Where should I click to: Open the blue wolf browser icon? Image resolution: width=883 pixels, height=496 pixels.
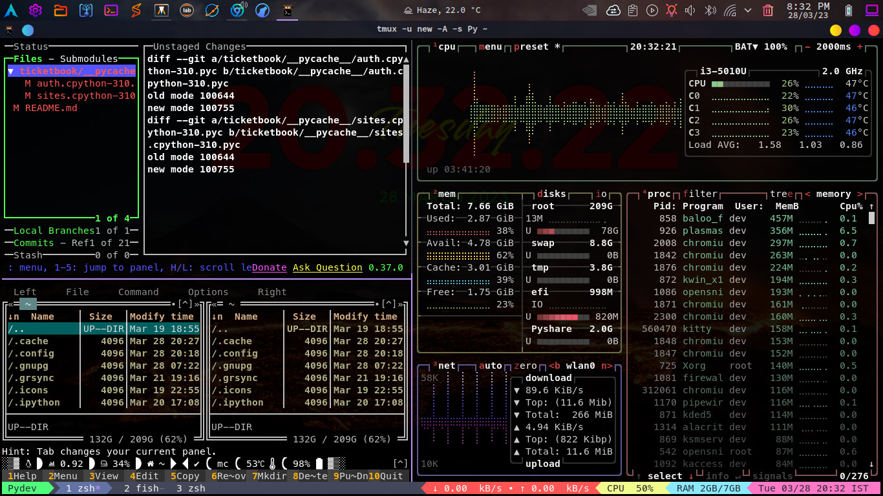point(262,10)
